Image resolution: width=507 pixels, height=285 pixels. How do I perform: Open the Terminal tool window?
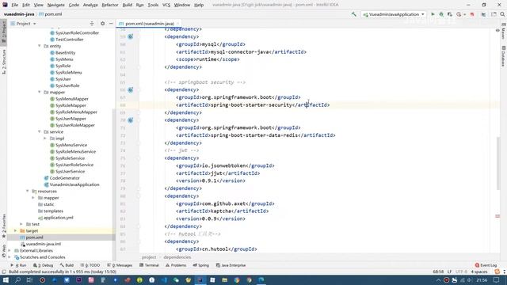(149, 265)
